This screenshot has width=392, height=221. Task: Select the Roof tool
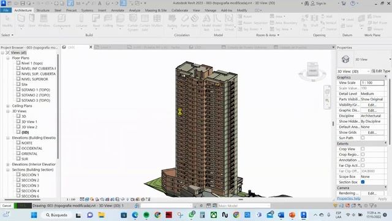96,20
